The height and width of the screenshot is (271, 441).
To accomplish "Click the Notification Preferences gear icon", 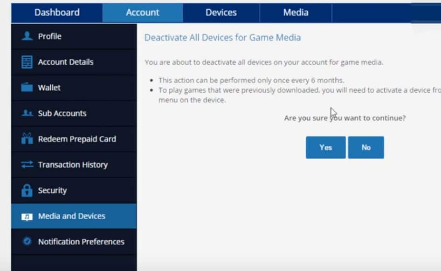I will (x=27, y=242).
